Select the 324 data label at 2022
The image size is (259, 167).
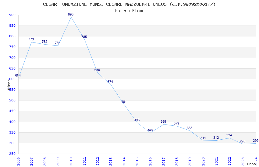[229, 135]
